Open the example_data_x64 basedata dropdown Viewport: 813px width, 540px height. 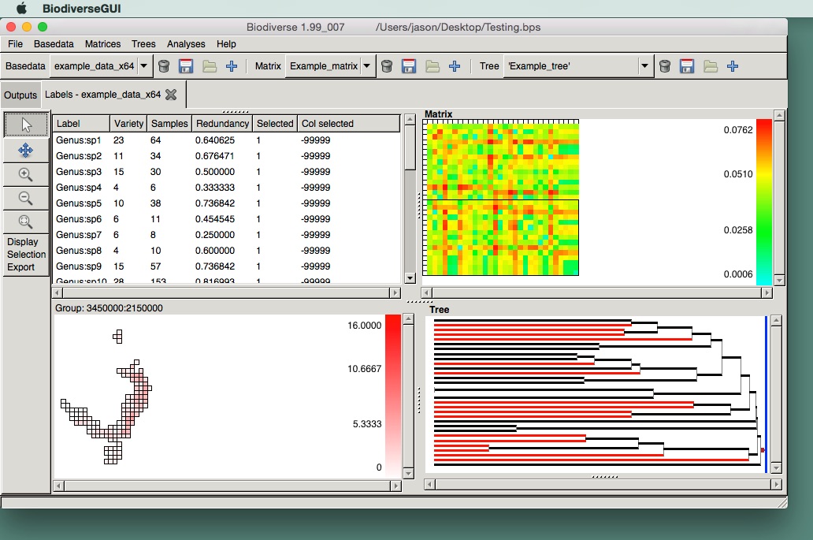[x=143, y=66]
